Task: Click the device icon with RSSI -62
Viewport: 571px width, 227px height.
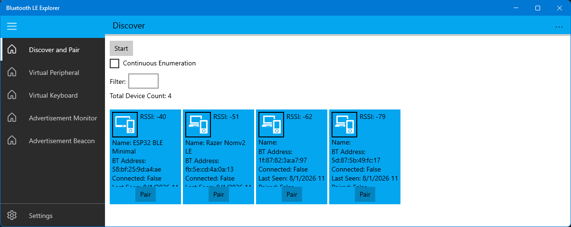Action: 271,125
